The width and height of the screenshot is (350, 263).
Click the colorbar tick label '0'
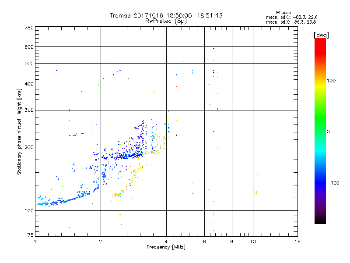[x=328, y=132]
